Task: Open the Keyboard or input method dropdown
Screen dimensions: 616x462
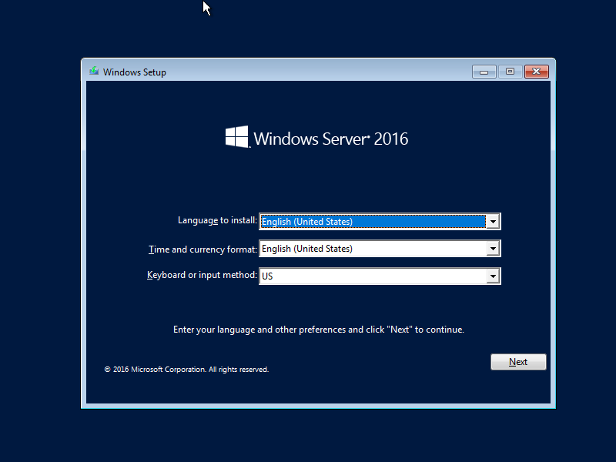Action: click(x=493, y=275)
